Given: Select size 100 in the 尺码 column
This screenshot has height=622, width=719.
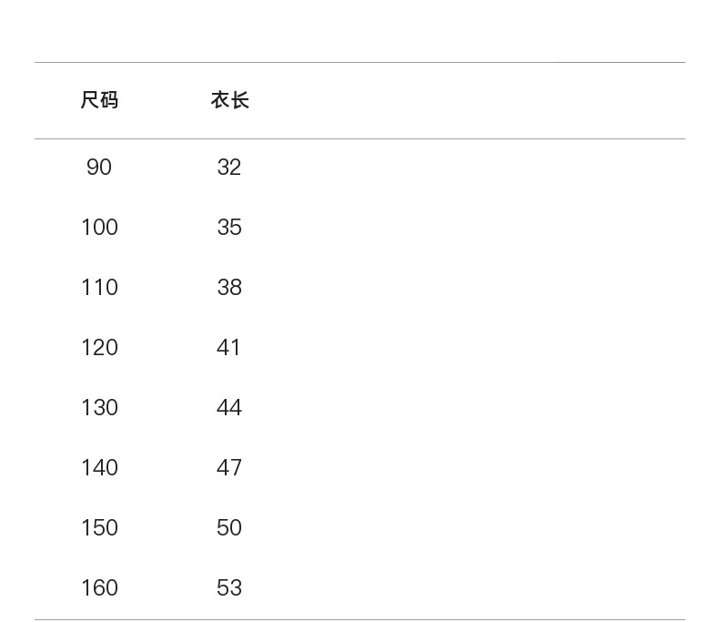Looking at the screenshot, I should (x=99, y=228).
